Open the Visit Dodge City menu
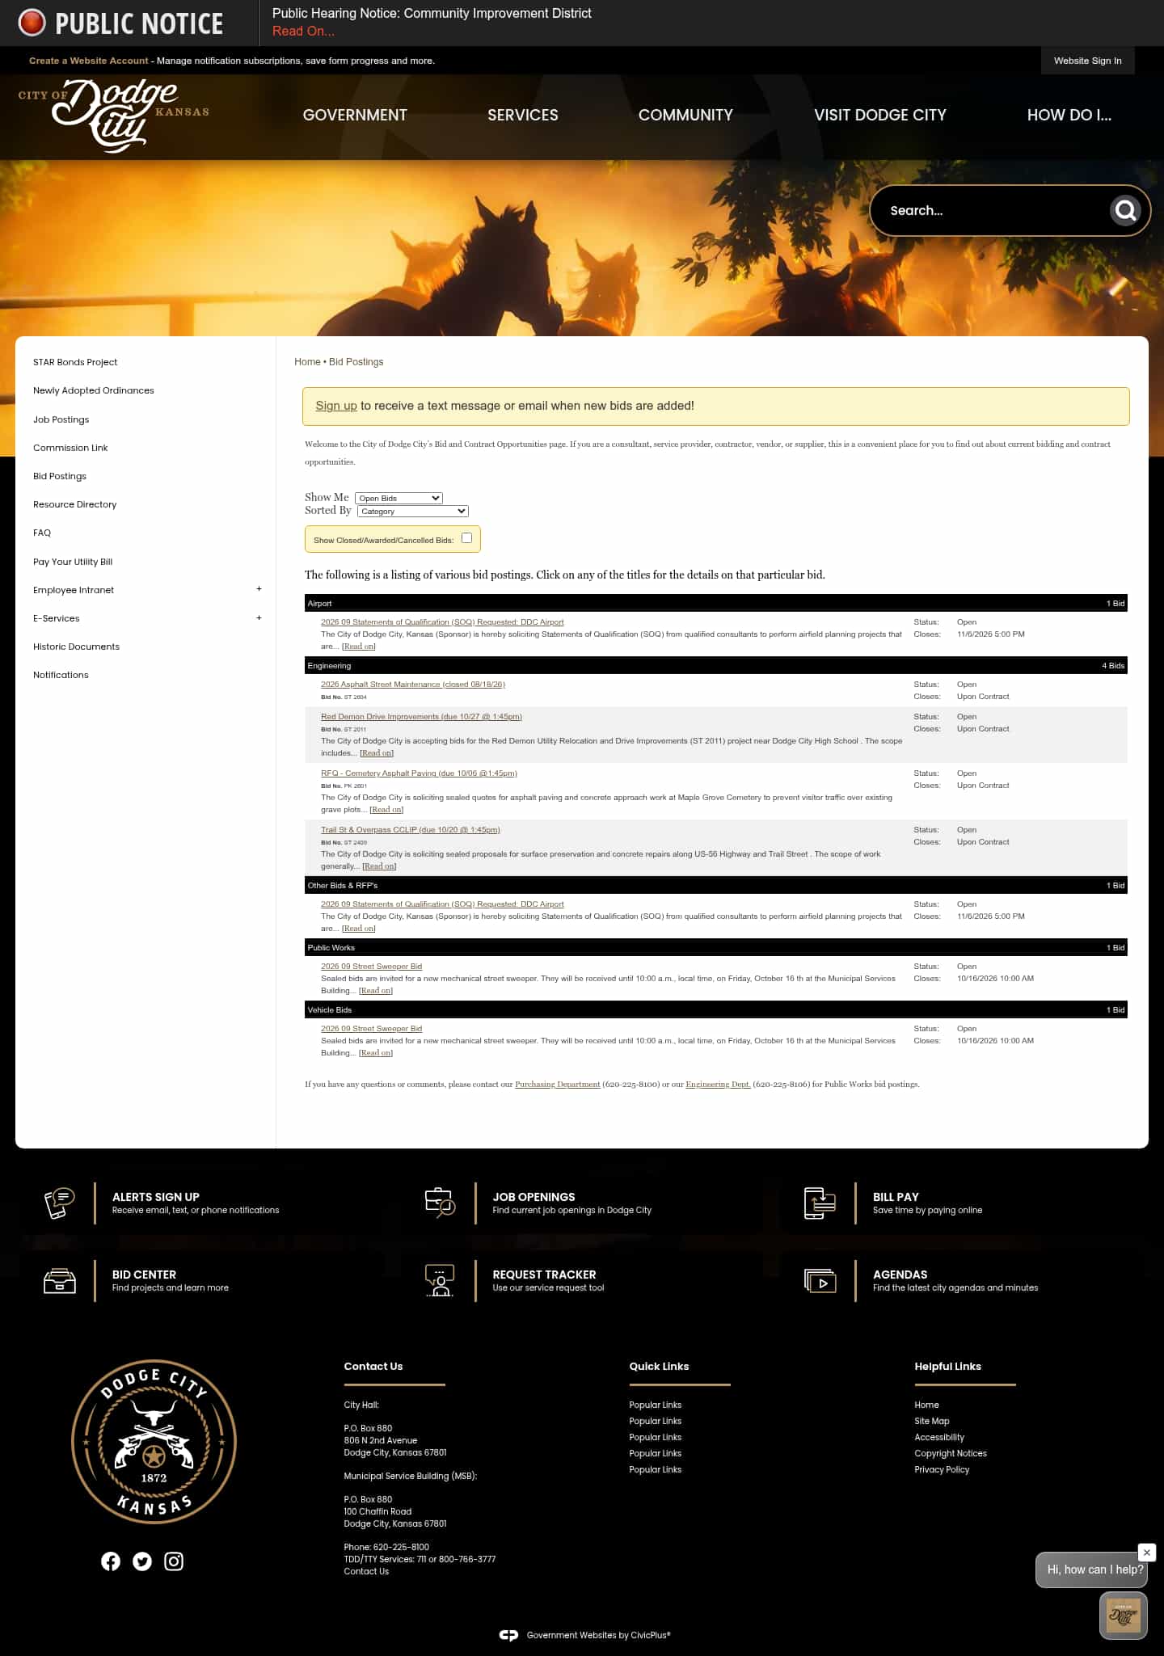1164x1656 pixels. pos(880,115)
